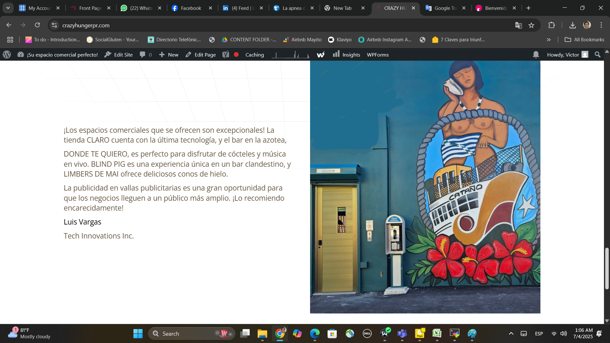610x343 pixels.
Task: Open the Extensions puzzle icon
Action: pos(552,25)
